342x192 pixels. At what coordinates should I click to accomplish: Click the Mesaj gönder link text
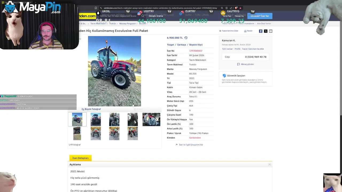pos(248,64)
